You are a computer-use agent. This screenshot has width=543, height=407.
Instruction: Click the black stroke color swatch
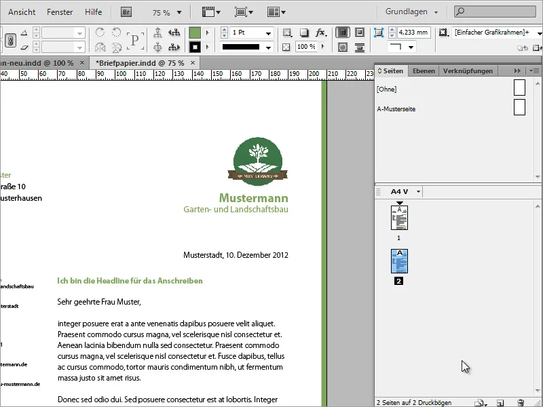point(195,47)
